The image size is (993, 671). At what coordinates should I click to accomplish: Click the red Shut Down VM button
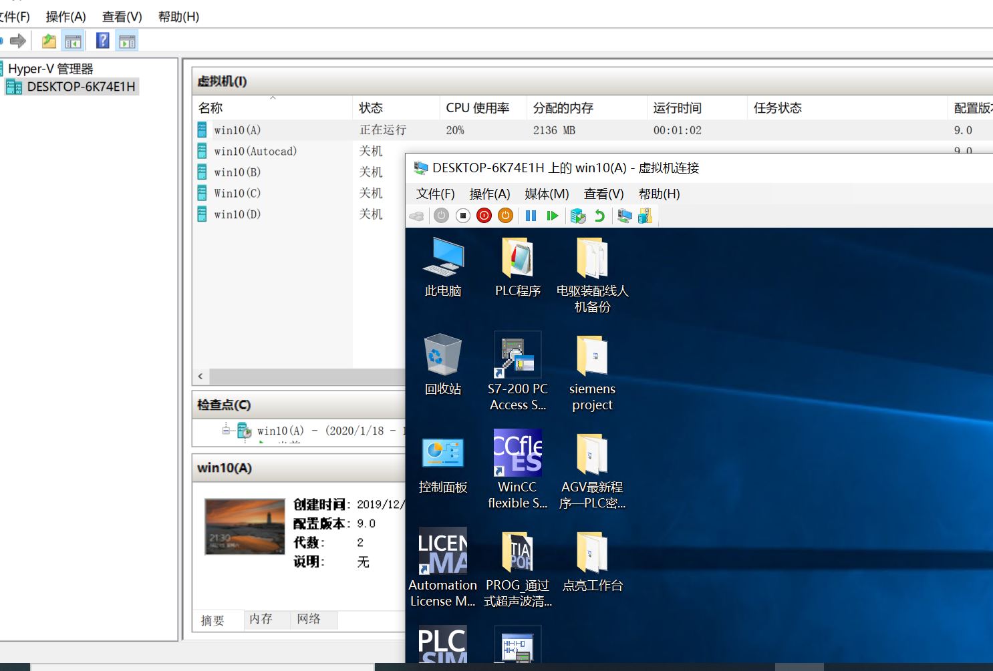coord(484,216)
